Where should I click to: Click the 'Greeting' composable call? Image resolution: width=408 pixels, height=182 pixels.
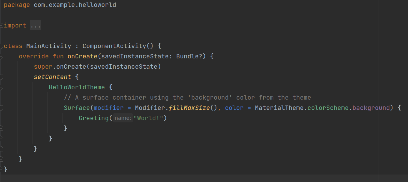click(x=94, y=118)
